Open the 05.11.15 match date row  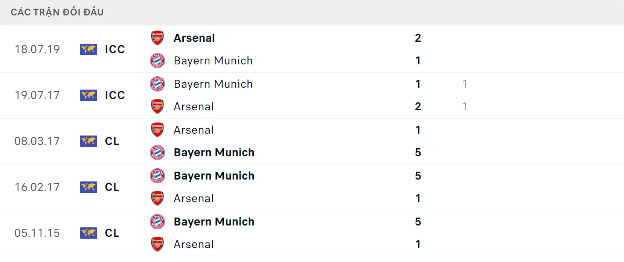312,233
